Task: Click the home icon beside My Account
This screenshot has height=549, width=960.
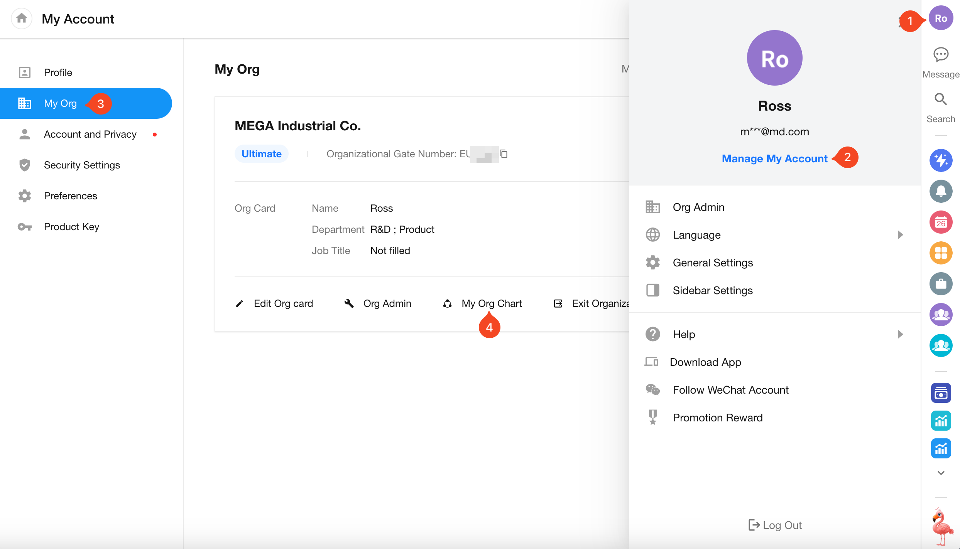Action: [22, 18]
